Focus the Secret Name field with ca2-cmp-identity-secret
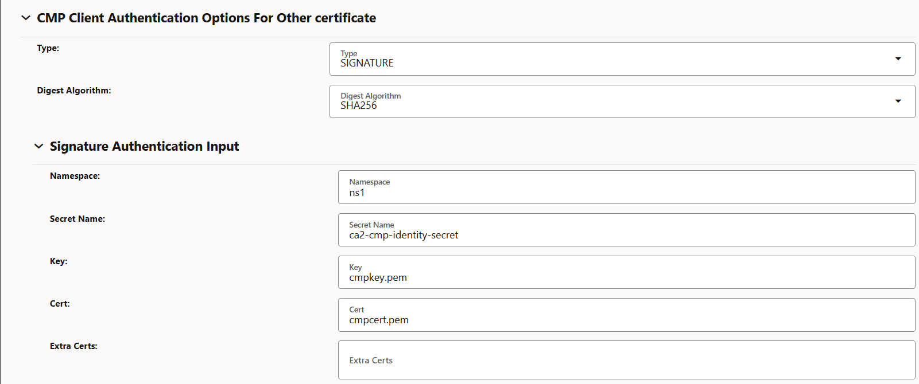 (x=626, y=230)
